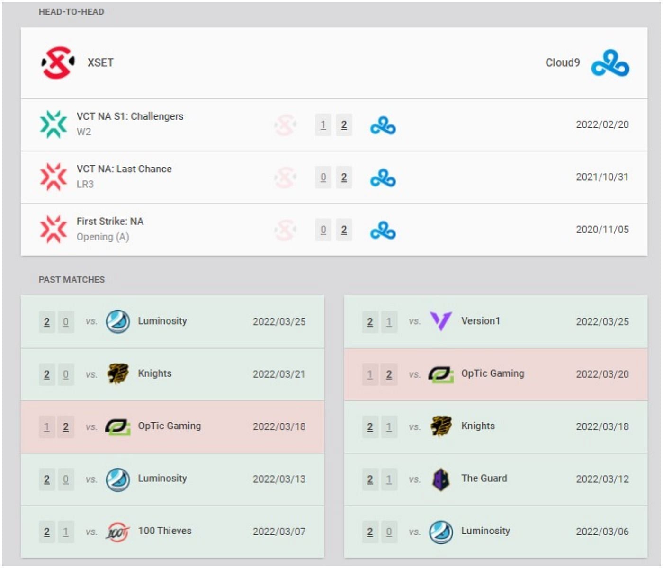Click winning score 2 in 100 Thieves row
Viewport: 663px width, 568px height.
pos(46,532)
